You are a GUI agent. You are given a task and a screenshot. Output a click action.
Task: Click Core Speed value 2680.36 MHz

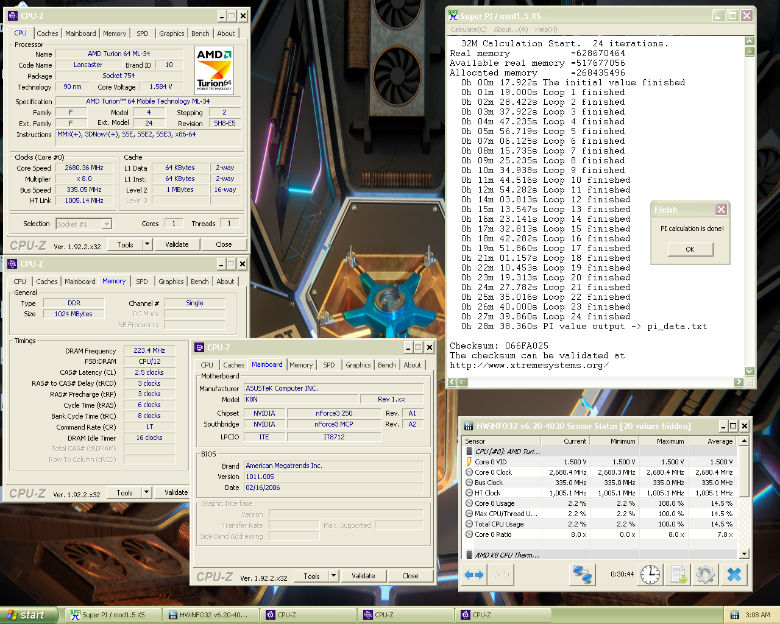[x=84, y=168]
